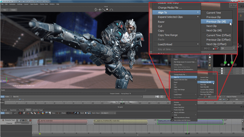The width and height of the screenshot is (244, 137).
Task: Click the red cross icon in the Story toolbar
Action: 28,113
